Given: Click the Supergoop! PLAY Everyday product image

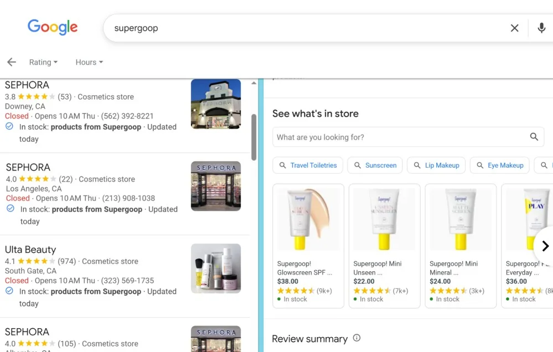Looking at the screenshot, I should coord(529,219).
